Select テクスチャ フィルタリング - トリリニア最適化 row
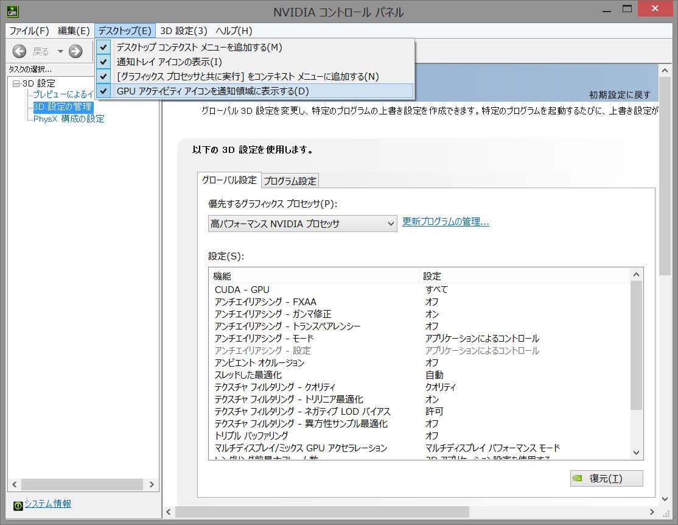The width and height of the screenshot is (678, 525). (419, 399)
